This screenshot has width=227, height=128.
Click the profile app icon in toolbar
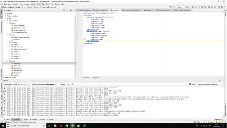click(x=199, y=7)
